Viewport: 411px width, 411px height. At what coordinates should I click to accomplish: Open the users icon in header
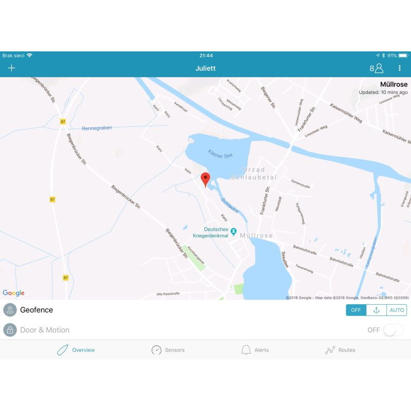click(x=378, y=68)
